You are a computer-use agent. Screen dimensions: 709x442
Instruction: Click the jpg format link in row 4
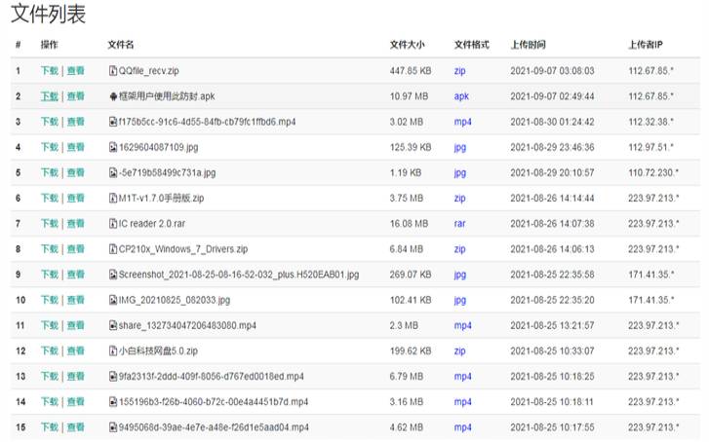coord(460,148)
